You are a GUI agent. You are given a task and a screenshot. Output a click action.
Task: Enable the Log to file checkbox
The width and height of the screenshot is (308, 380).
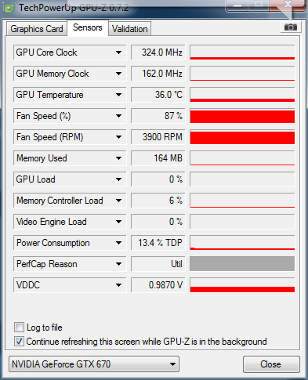(x=19, y=328)
